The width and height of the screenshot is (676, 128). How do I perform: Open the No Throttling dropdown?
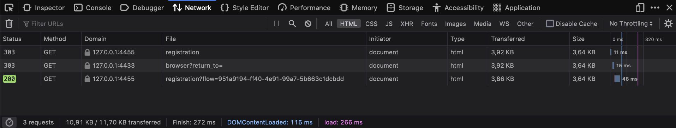pyautogui.click(x=631, y=23)
